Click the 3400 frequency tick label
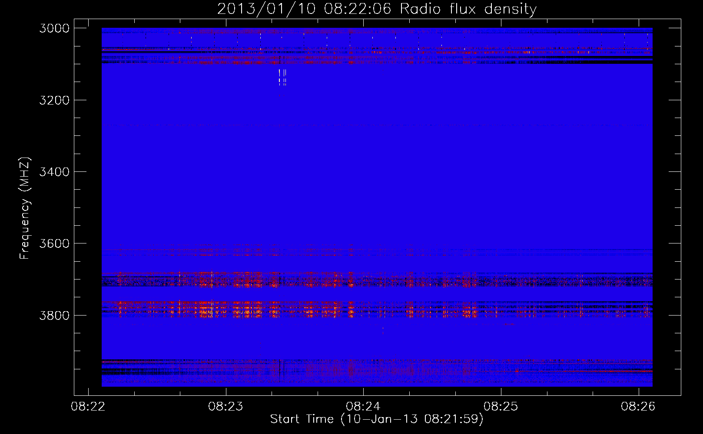The height and width of the screenshot is (434, 703). pos(54,172)
